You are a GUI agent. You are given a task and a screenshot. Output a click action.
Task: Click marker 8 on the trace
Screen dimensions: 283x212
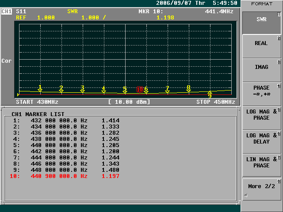(x=188, y=89)
